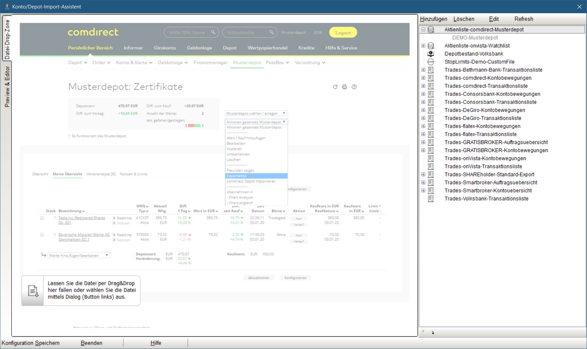This screenshot has height=349, width=587.
Task: Expand the Trades-flatex-Transaktionsliste node
Action: tap(423, 134)
